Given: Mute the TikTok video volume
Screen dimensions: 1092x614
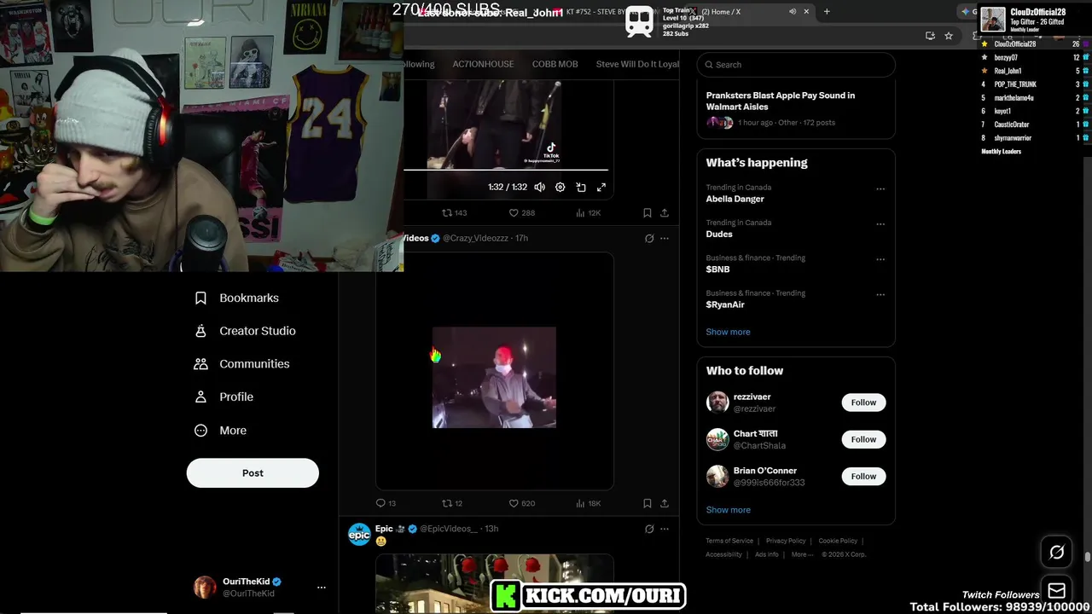Looking at the screenshot, I should (x=539, y=187).
